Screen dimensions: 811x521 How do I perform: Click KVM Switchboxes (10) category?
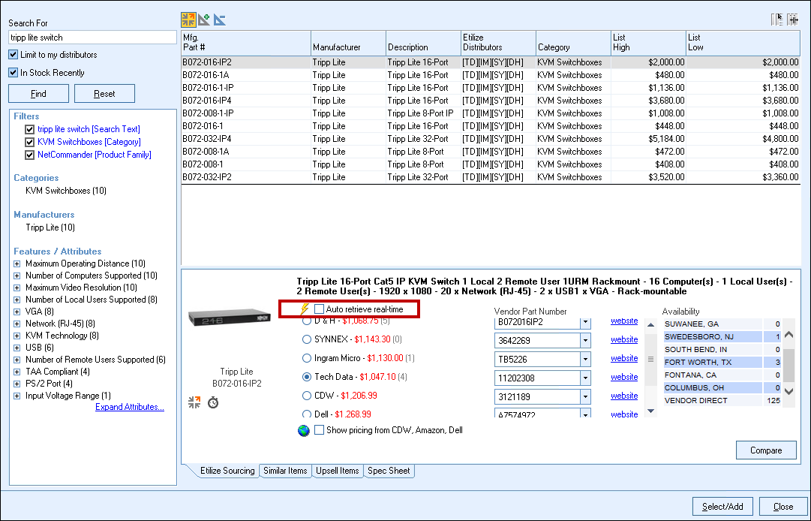[x=66, y=191]
